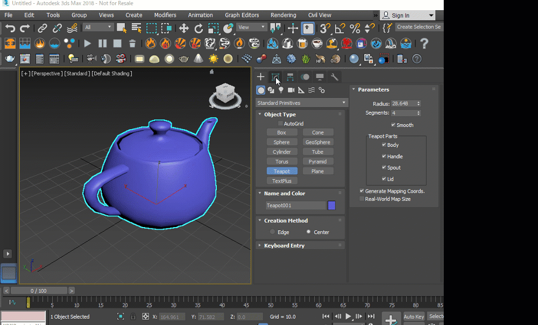
Task: Switch to Cameras creation category
Action: (x=291, y=90)
